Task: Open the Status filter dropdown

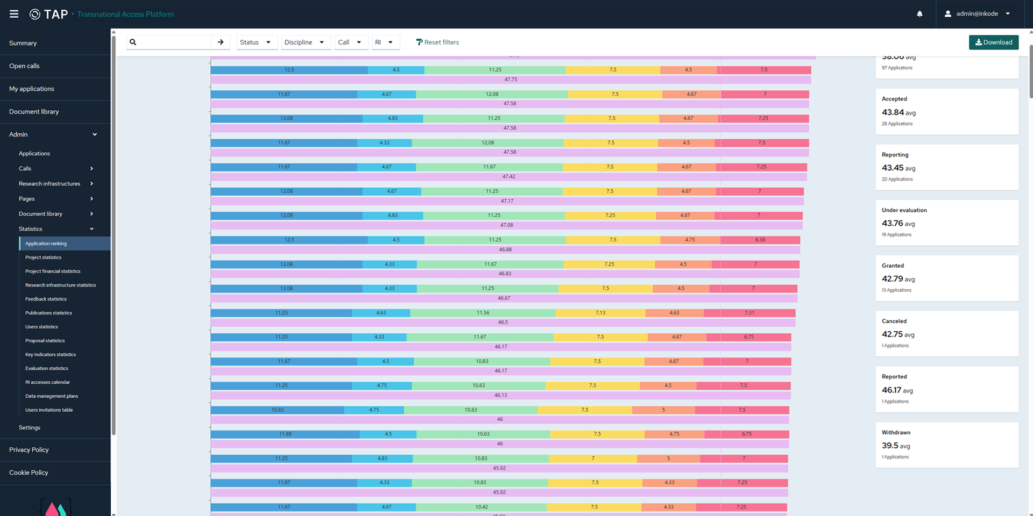Action: (x=257, y=42)
